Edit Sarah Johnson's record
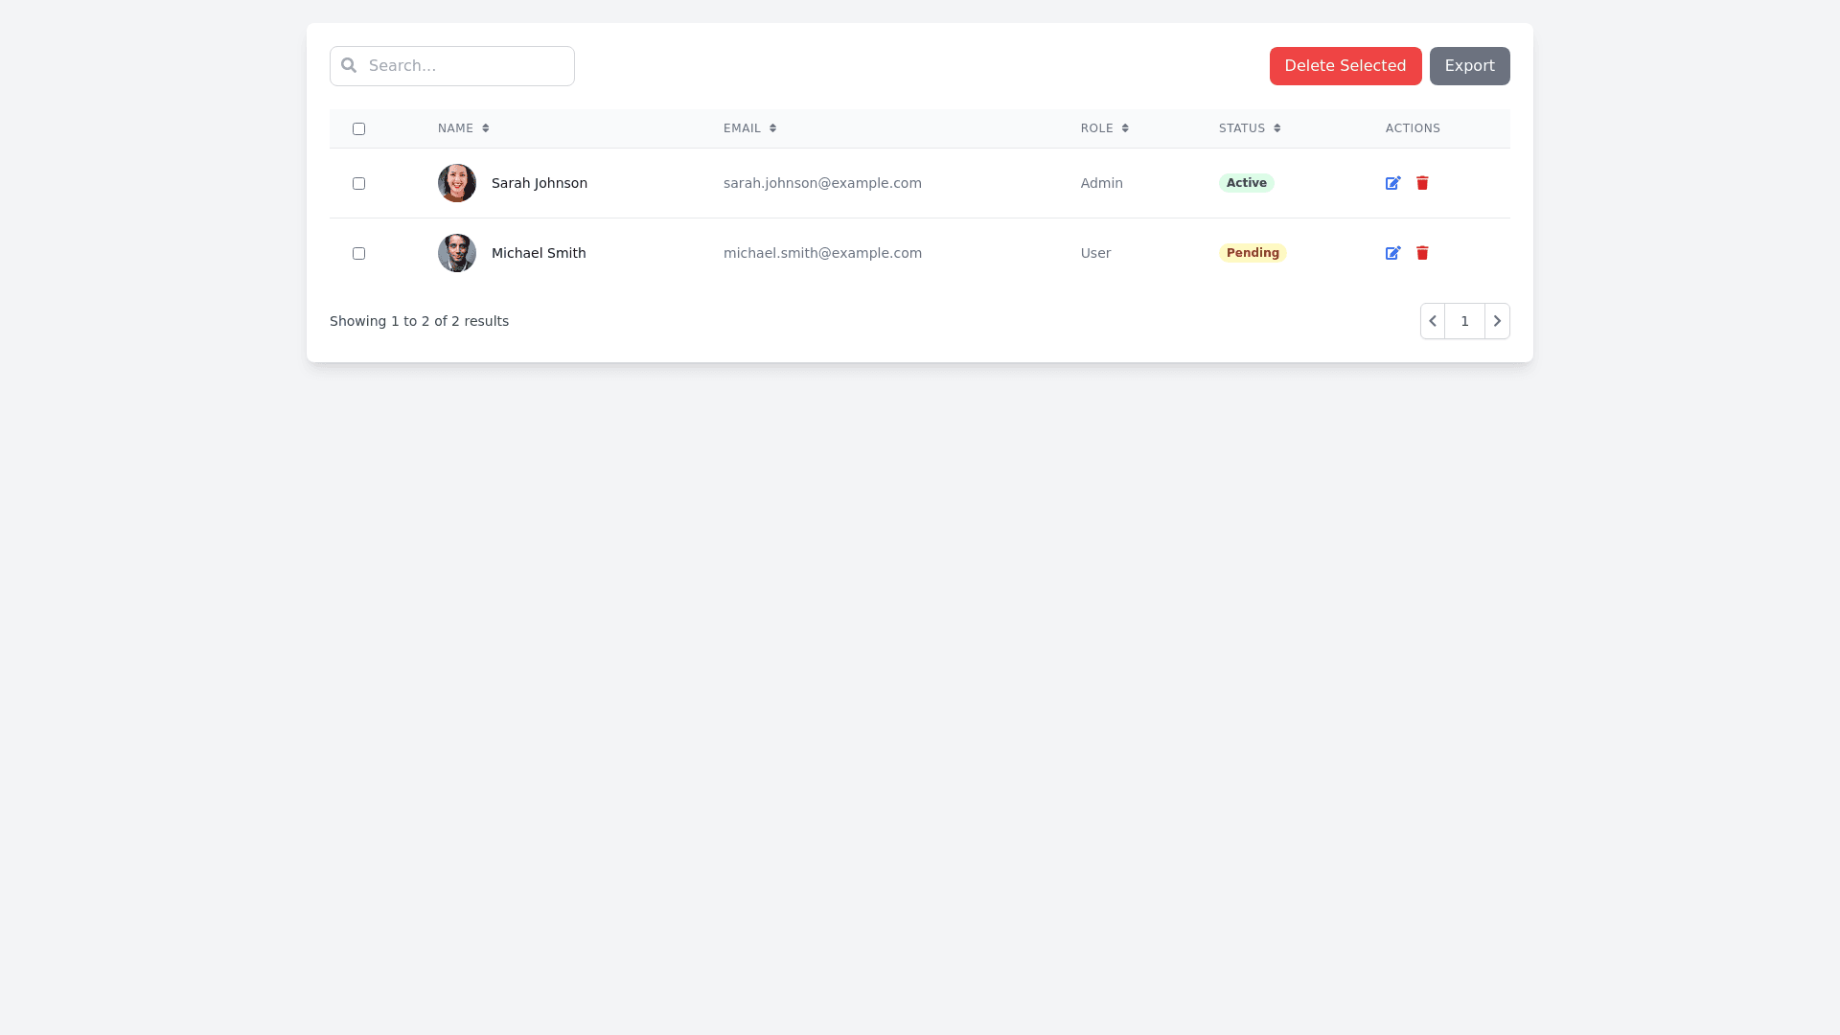 (x=1392, y=183)
